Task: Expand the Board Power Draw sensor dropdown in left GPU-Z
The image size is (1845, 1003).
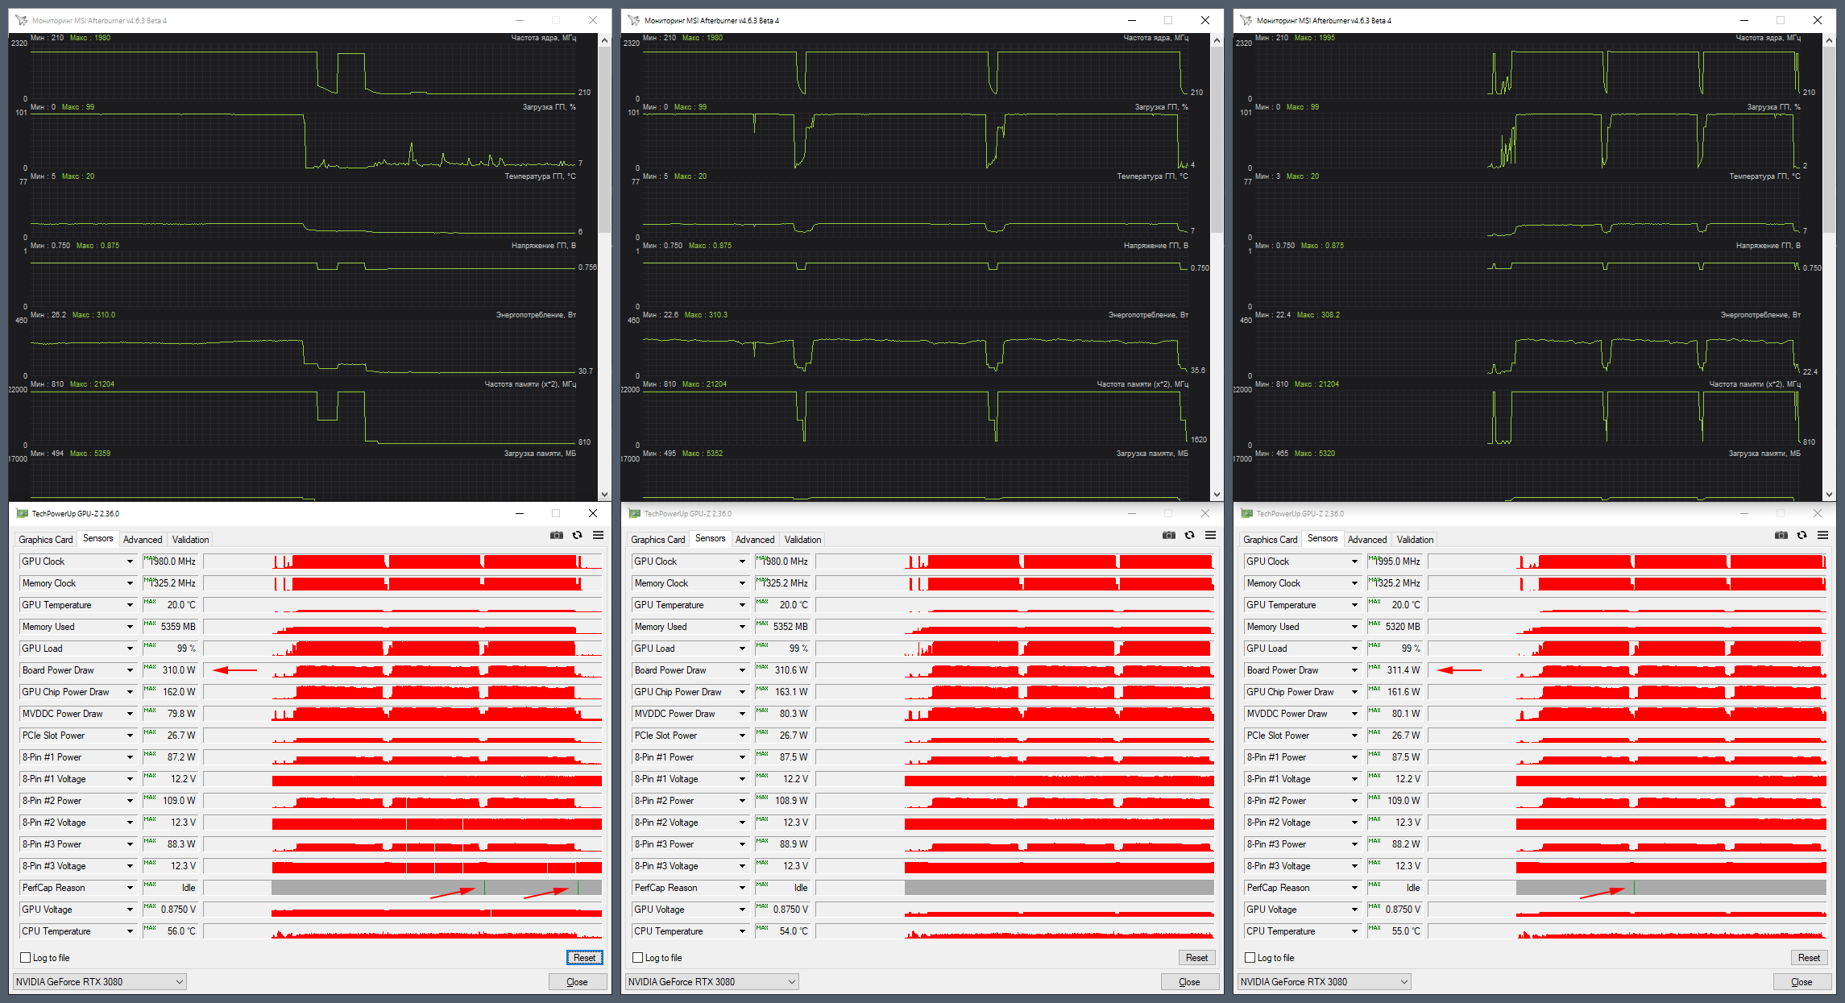Action: tap(130, 670)
